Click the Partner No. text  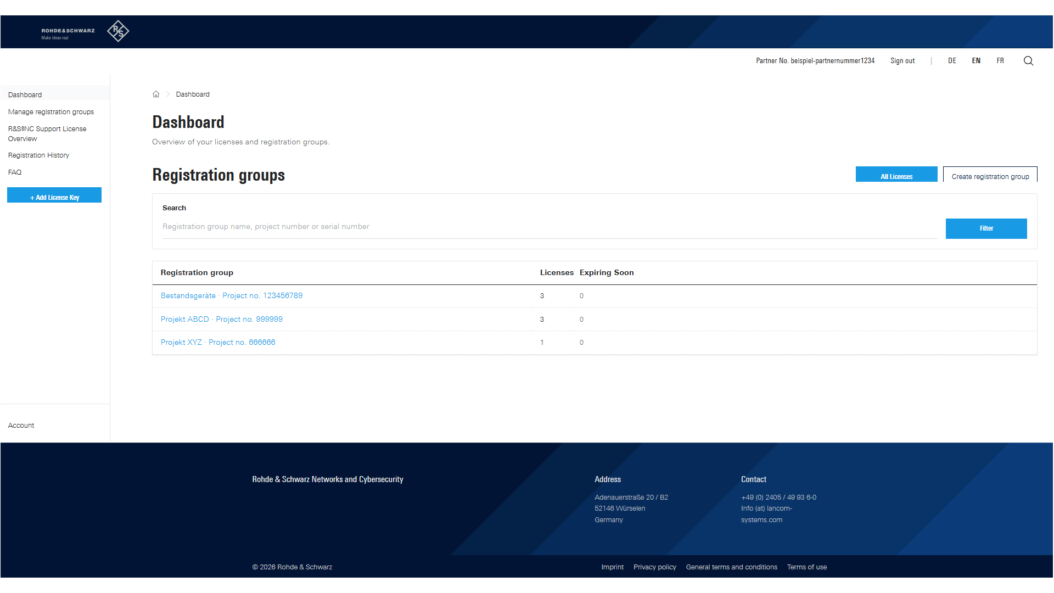tap(815, 61)
